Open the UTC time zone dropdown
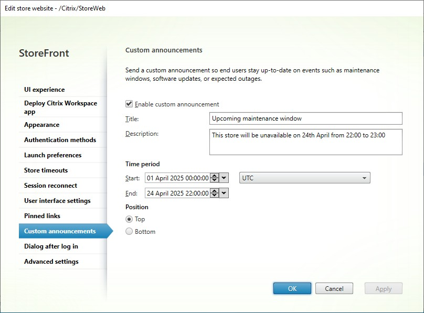This screenshot has width=424, height=313. (365, 177)
